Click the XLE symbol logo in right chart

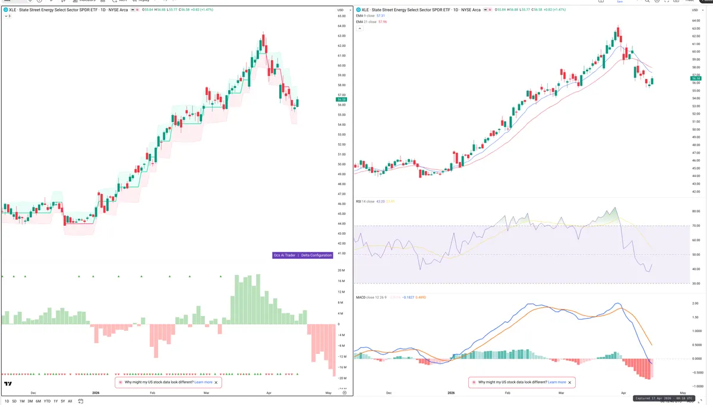click(358, 10)
